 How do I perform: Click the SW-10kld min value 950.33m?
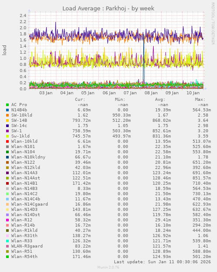coord(121,115)
